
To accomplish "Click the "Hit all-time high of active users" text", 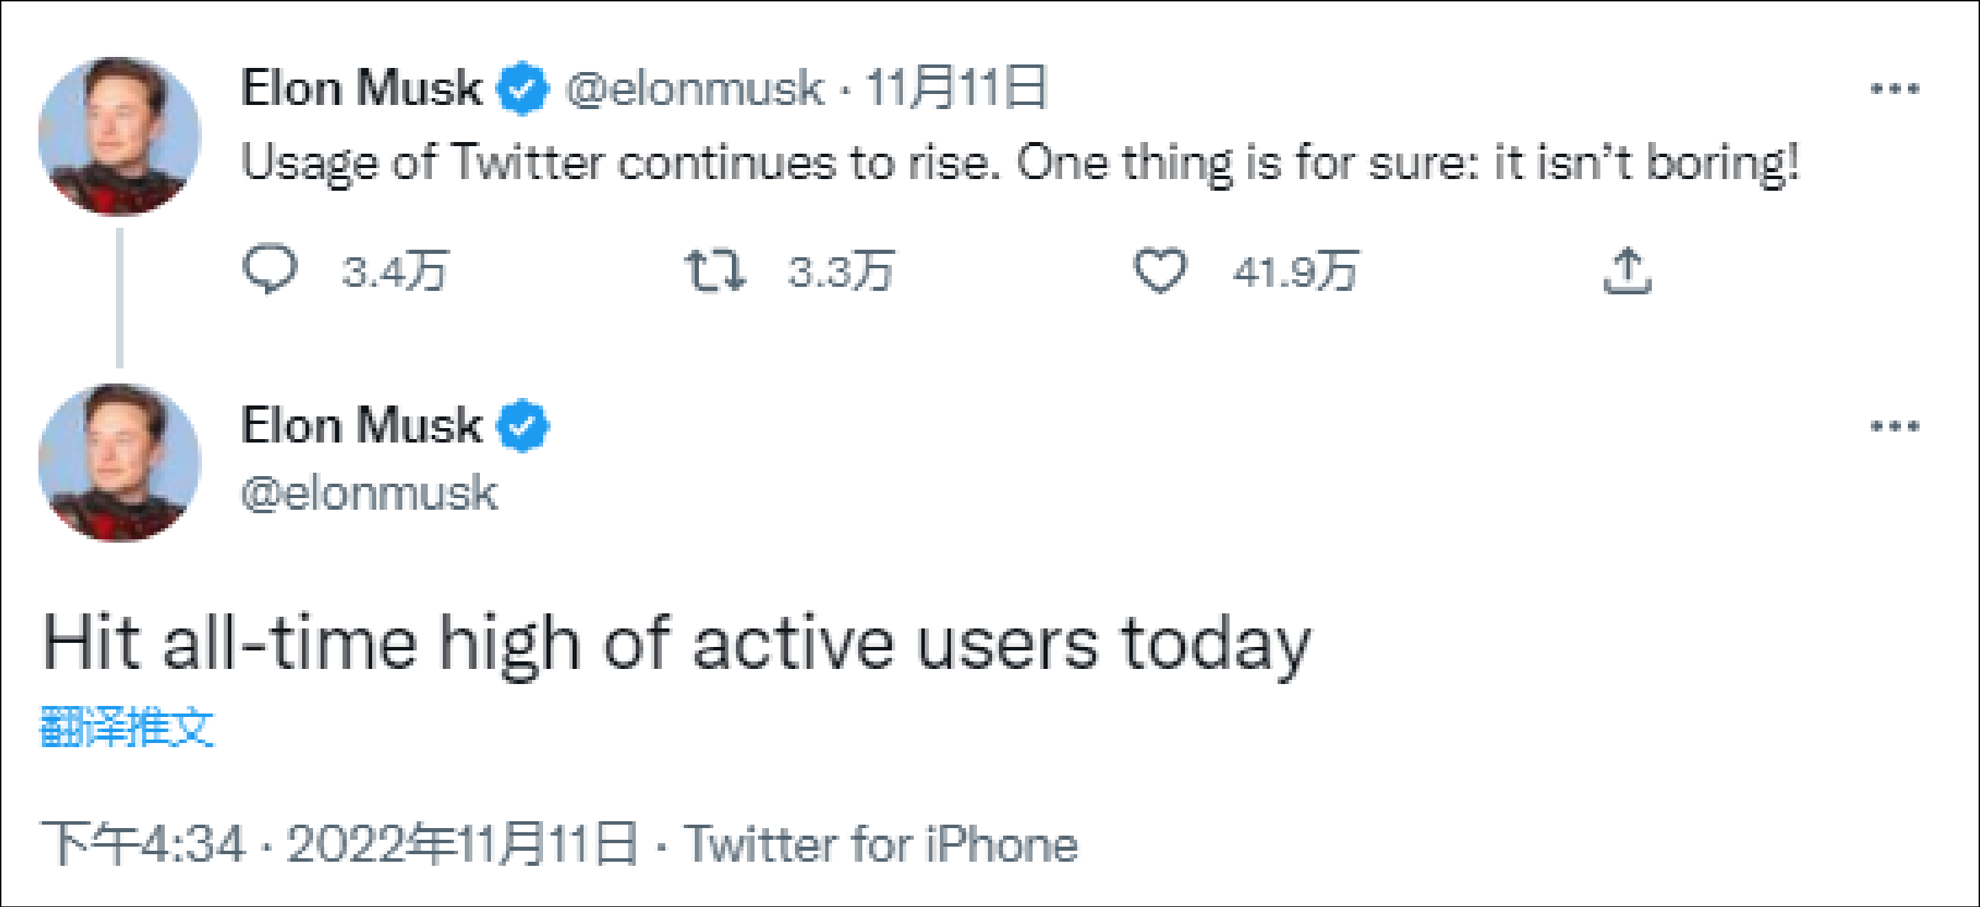I will point(676,644).
